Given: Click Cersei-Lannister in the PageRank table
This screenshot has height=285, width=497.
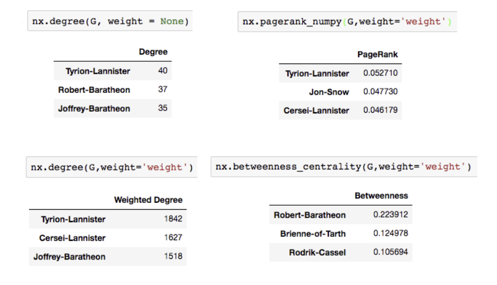Looking at the screenshot, I should (x=316, y=110).
